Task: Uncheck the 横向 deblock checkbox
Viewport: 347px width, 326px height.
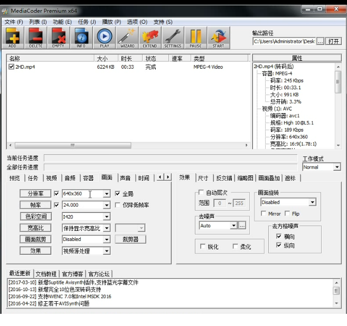Action: tap(279, 236)
